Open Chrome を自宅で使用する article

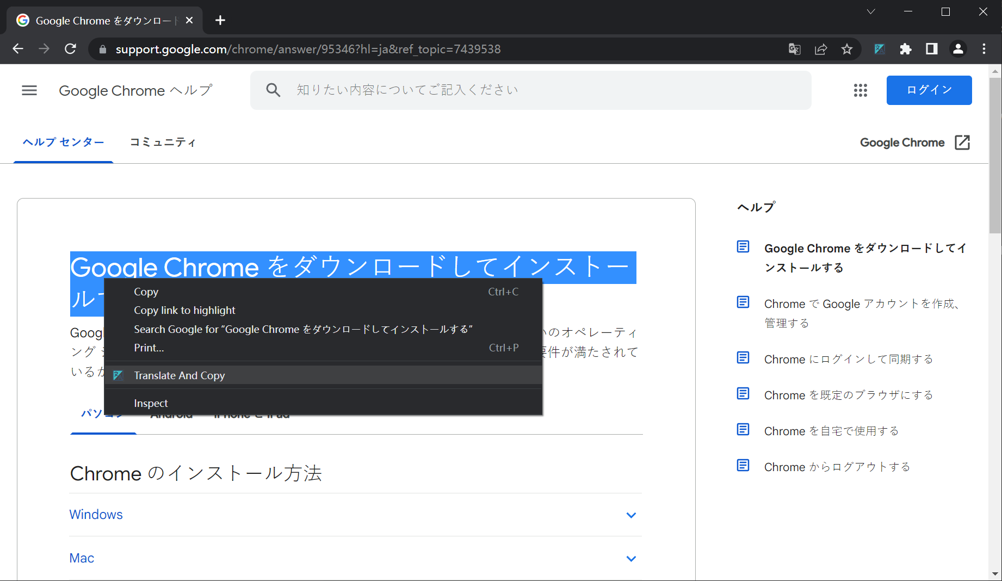(x=831, y=431)
